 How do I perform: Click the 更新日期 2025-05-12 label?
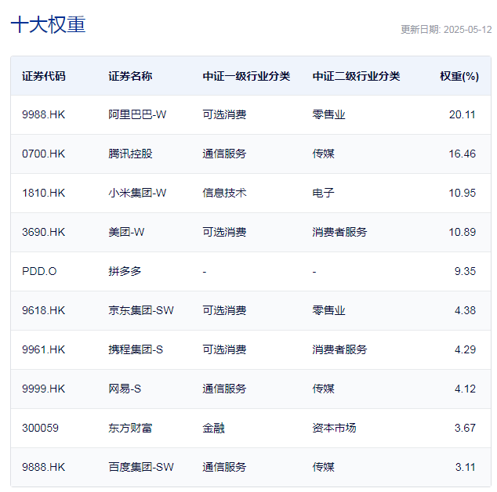pyautogui.click(x=446, y=30)
